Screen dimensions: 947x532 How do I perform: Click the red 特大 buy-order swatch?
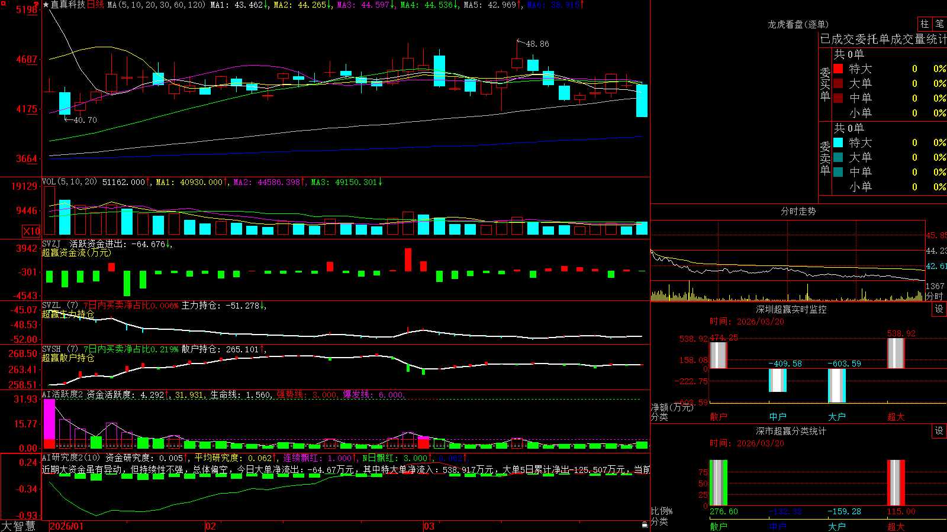(x=838, y=69)
